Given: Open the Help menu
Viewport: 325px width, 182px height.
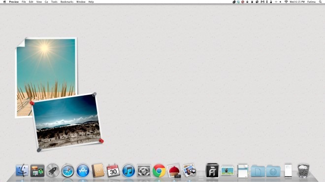Looking at the screenshot, I should point(91,2).
